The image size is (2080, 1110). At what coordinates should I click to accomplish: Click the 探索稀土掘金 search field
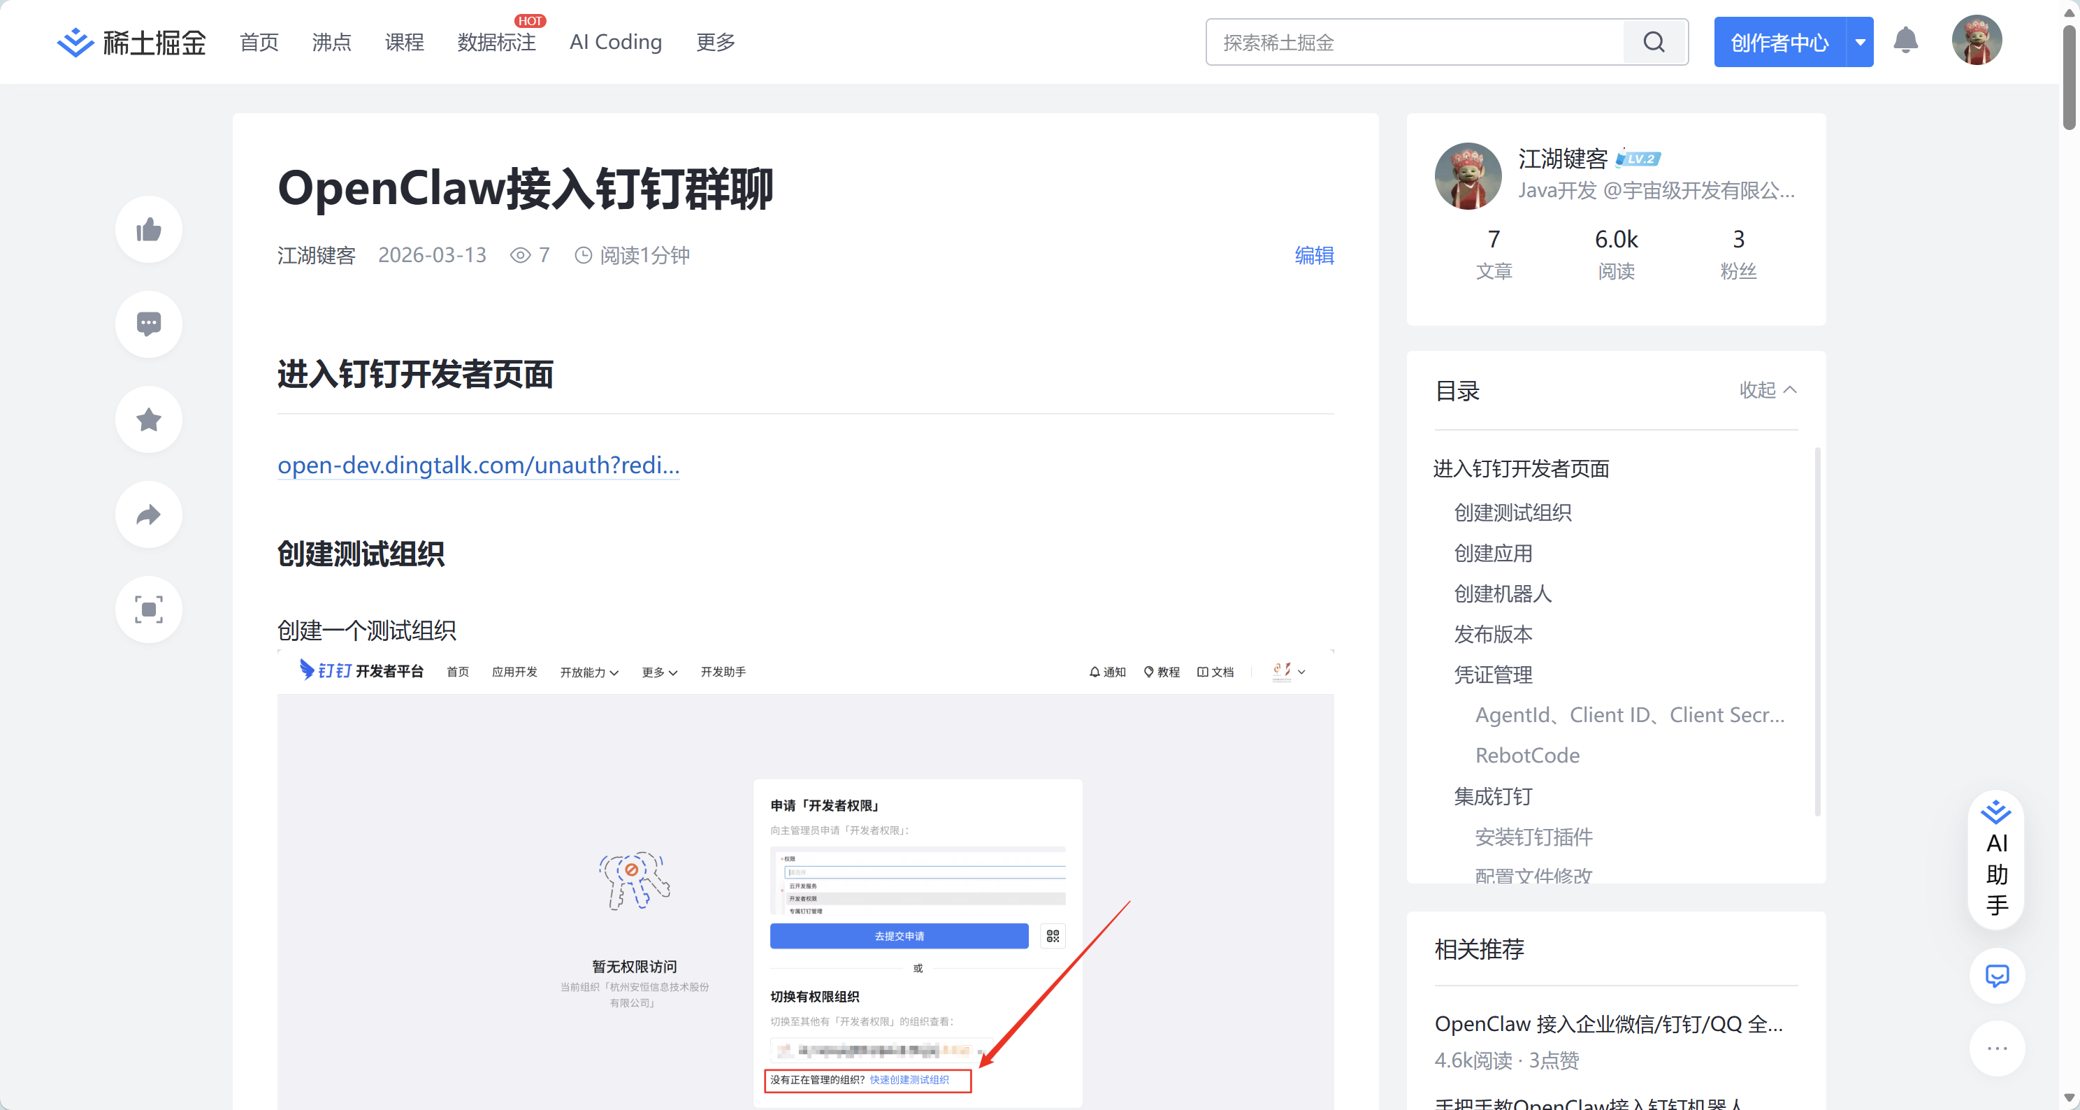click(x=1413, y=42)
